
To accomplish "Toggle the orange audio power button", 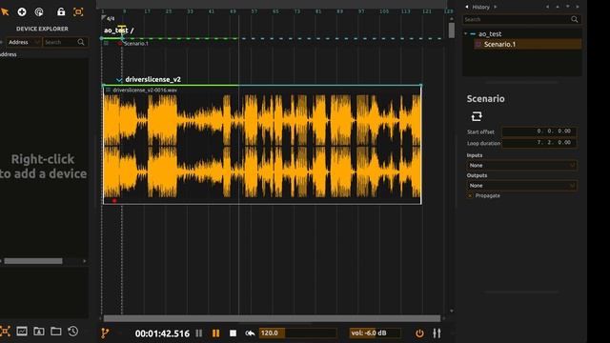I will pyautogui.click(x=419, y=333).
